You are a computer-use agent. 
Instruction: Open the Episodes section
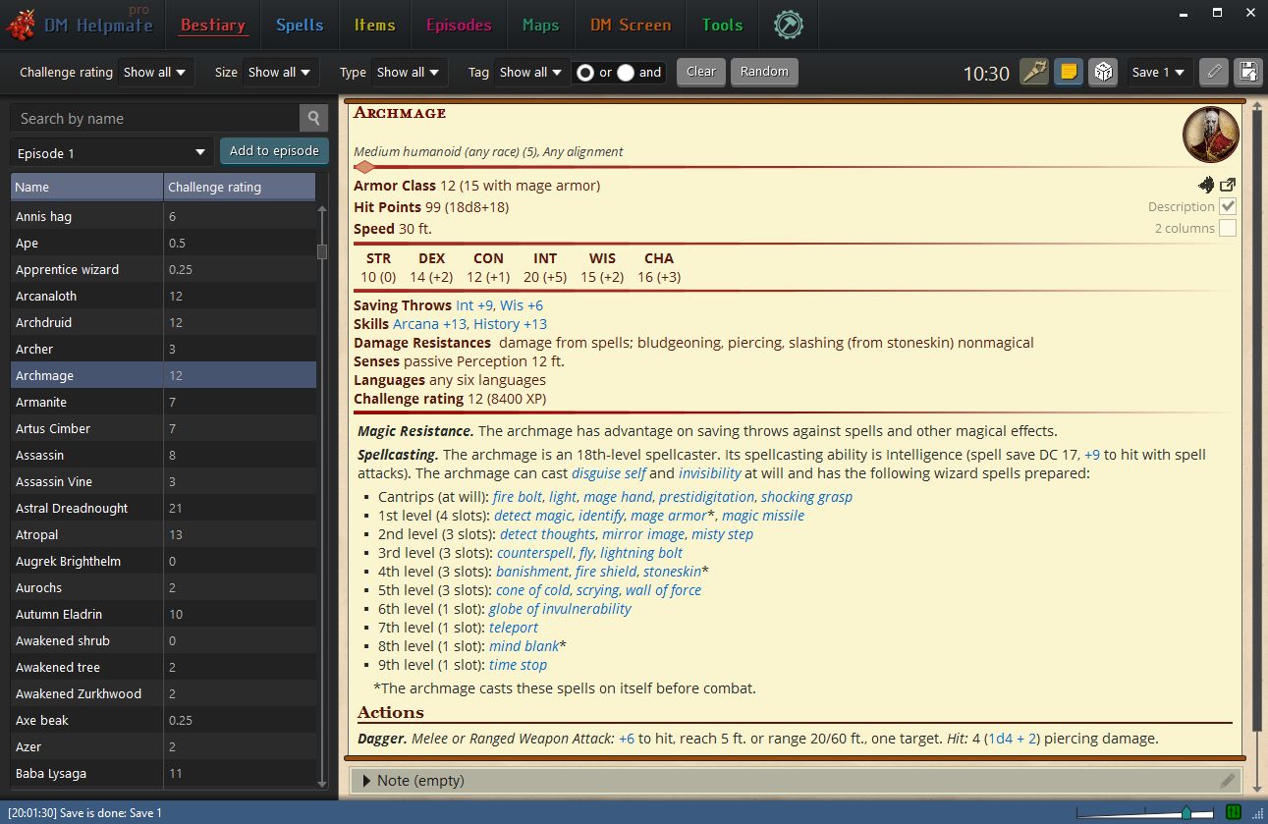(458, 27)
